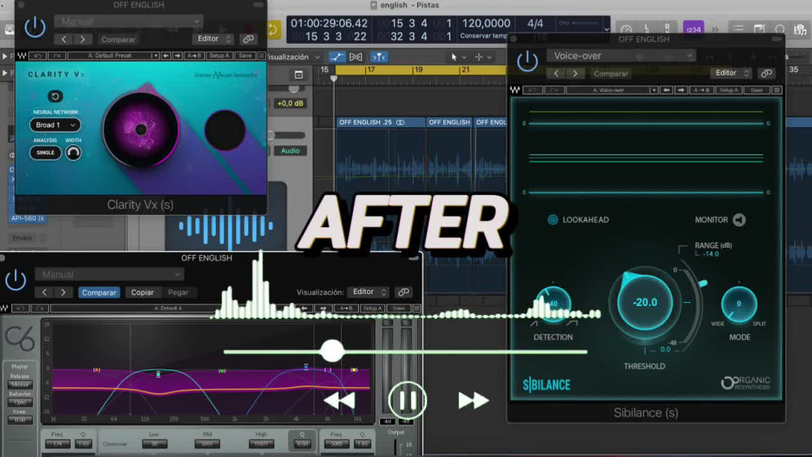812x457 pixels.
Task: Click the API-560 (s) plugin slot
Action: [28, 218]
